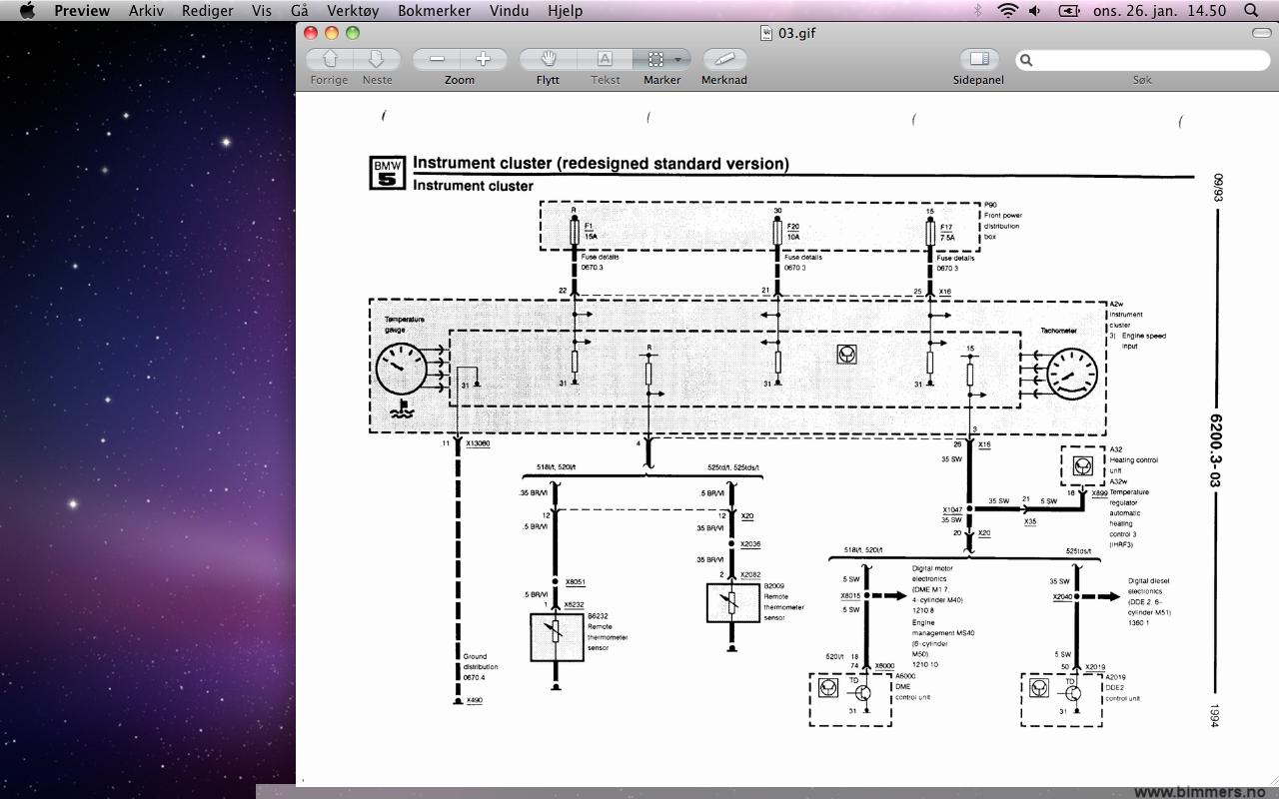Screen dimensions: 1279x799
Task: Click the 'A32 Heating control unit' label
Action: coord(1134,459)
